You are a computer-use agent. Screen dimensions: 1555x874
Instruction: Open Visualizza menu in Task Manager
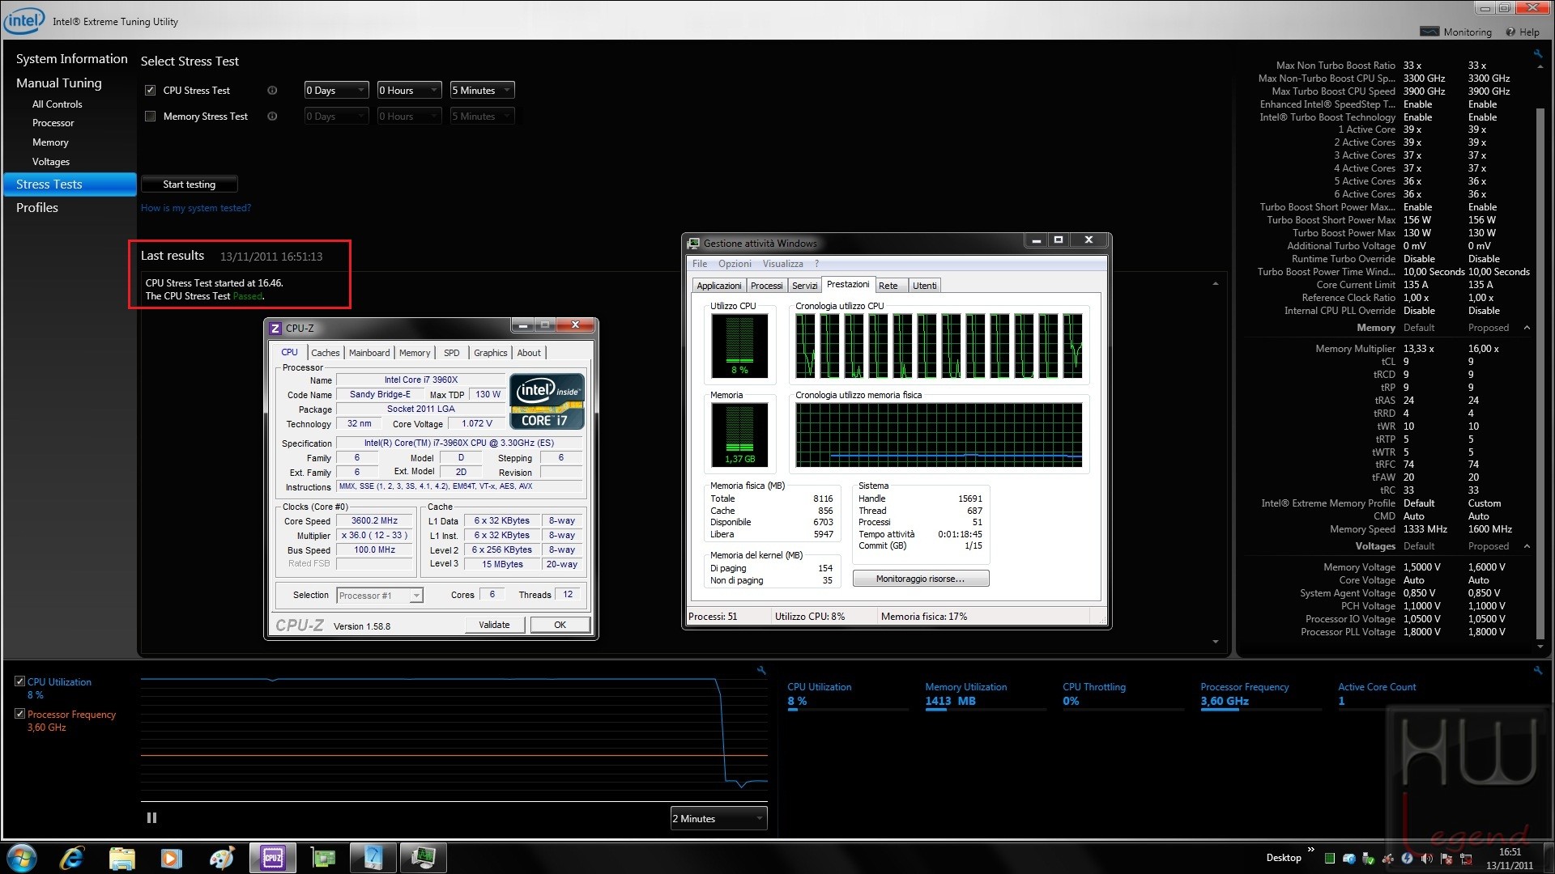click(x=782, y=264)
